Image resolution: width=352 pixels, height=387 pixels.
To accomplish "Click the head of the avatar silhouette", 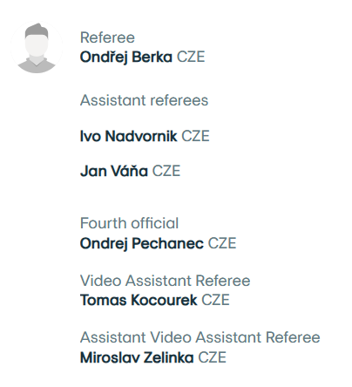I will (x=37, y=42).
